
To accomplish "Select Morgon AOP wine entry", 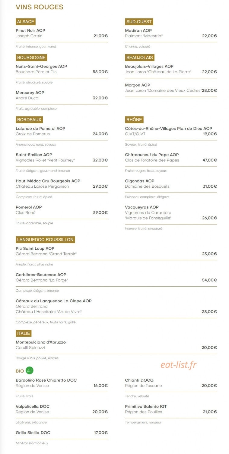I will [138, 85].
